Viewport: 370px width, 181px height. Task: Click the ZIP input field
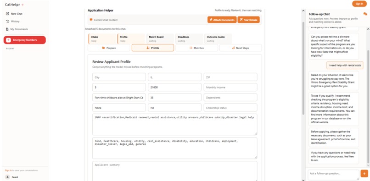230,77
